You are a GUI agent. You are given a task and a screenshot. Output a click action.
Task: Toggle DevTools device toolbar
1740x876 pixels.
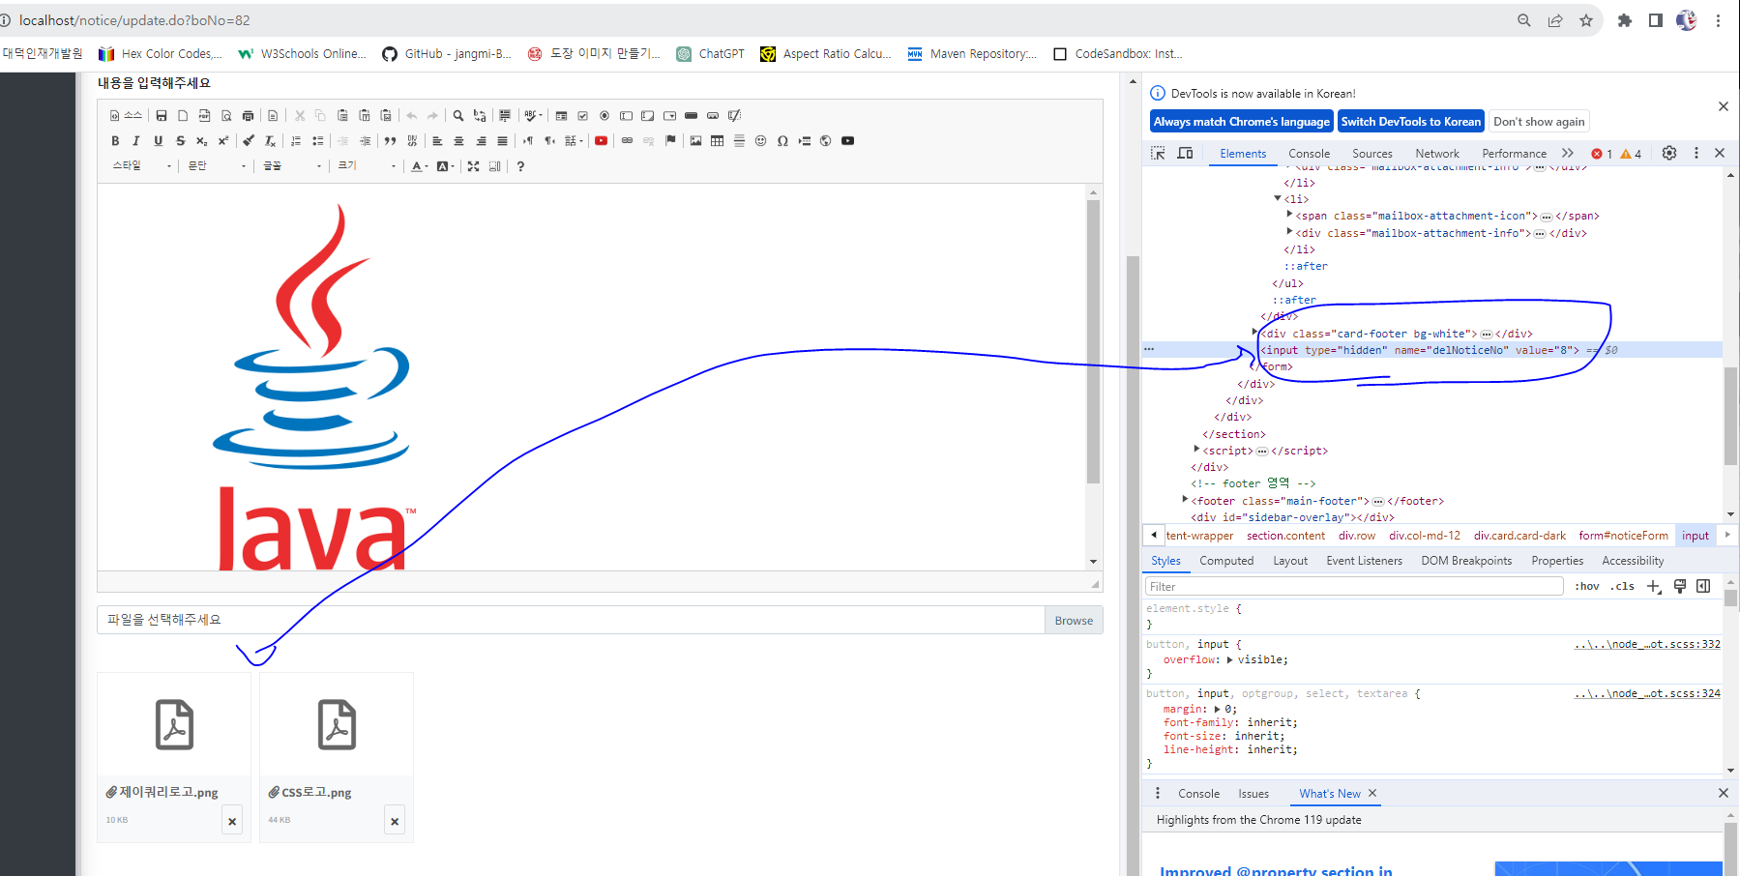click(x=1185, y=153)
